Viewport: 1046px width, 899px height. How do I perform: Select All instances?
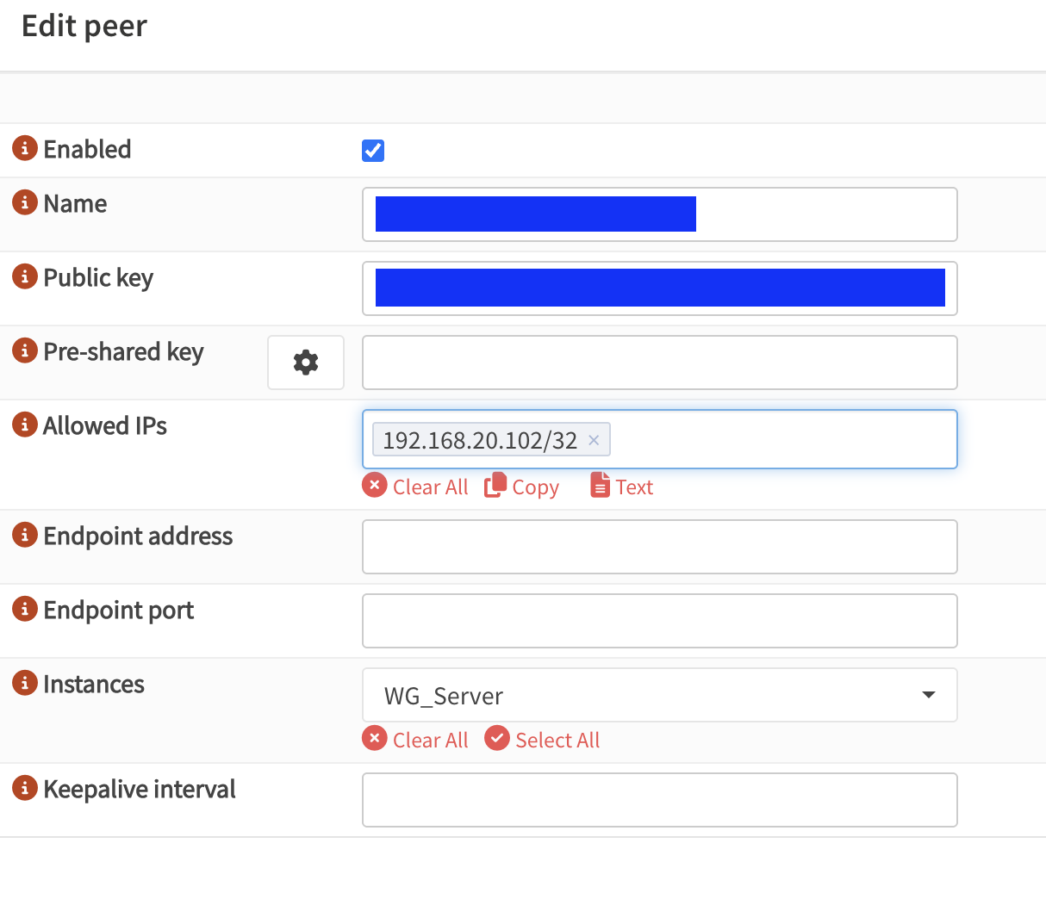point(543,740)
